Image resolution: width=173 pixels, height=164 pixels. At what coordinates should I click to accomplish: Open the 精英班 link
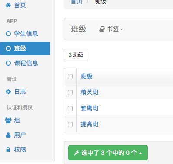click(x=89, y=92)
